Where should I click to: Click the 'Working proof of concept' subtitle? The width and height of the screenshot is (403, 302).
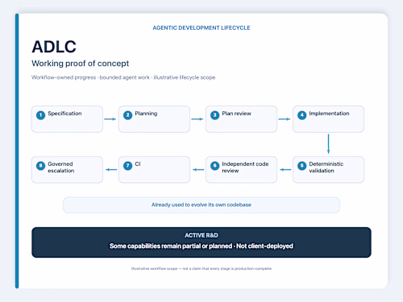coord(81,64)
